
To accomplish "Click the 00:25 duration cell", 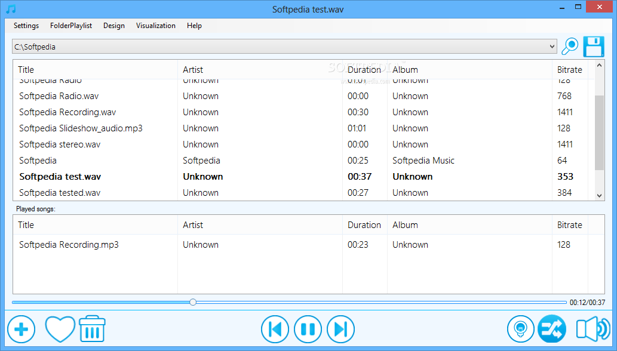I will [x=358, y=161].
